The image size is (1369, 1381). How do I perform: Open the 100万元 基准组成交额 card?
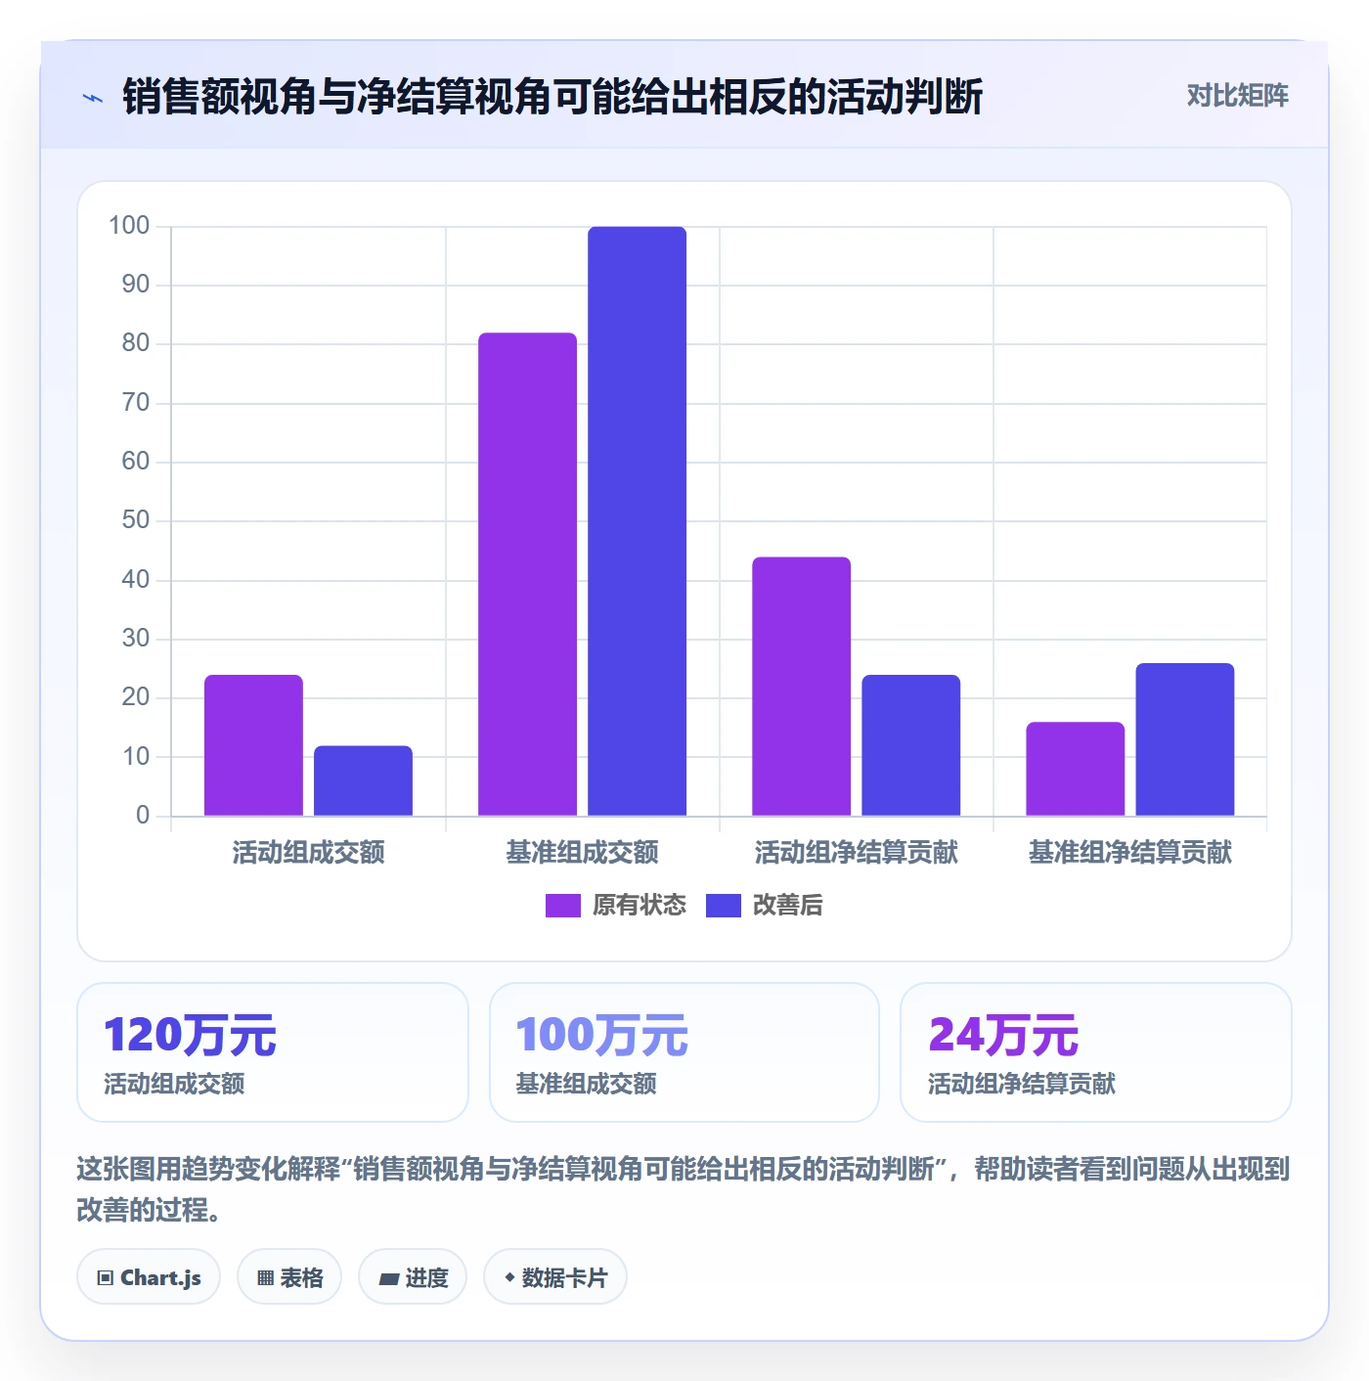pos(684,1052)
